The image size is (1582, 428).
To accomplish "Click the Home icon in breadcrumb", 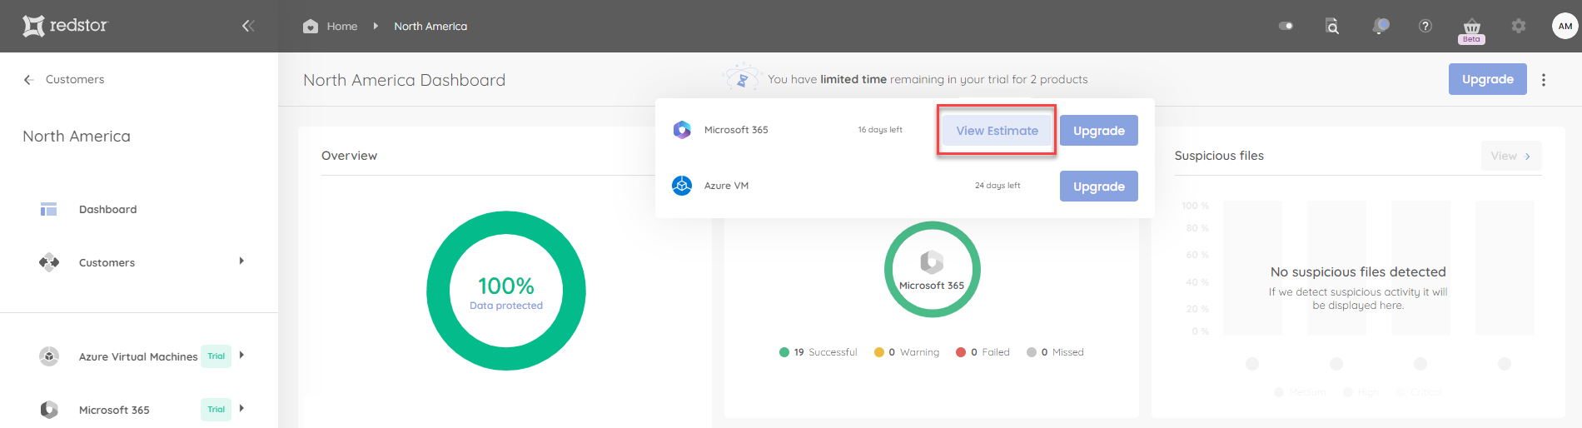I will coord(311,26).
